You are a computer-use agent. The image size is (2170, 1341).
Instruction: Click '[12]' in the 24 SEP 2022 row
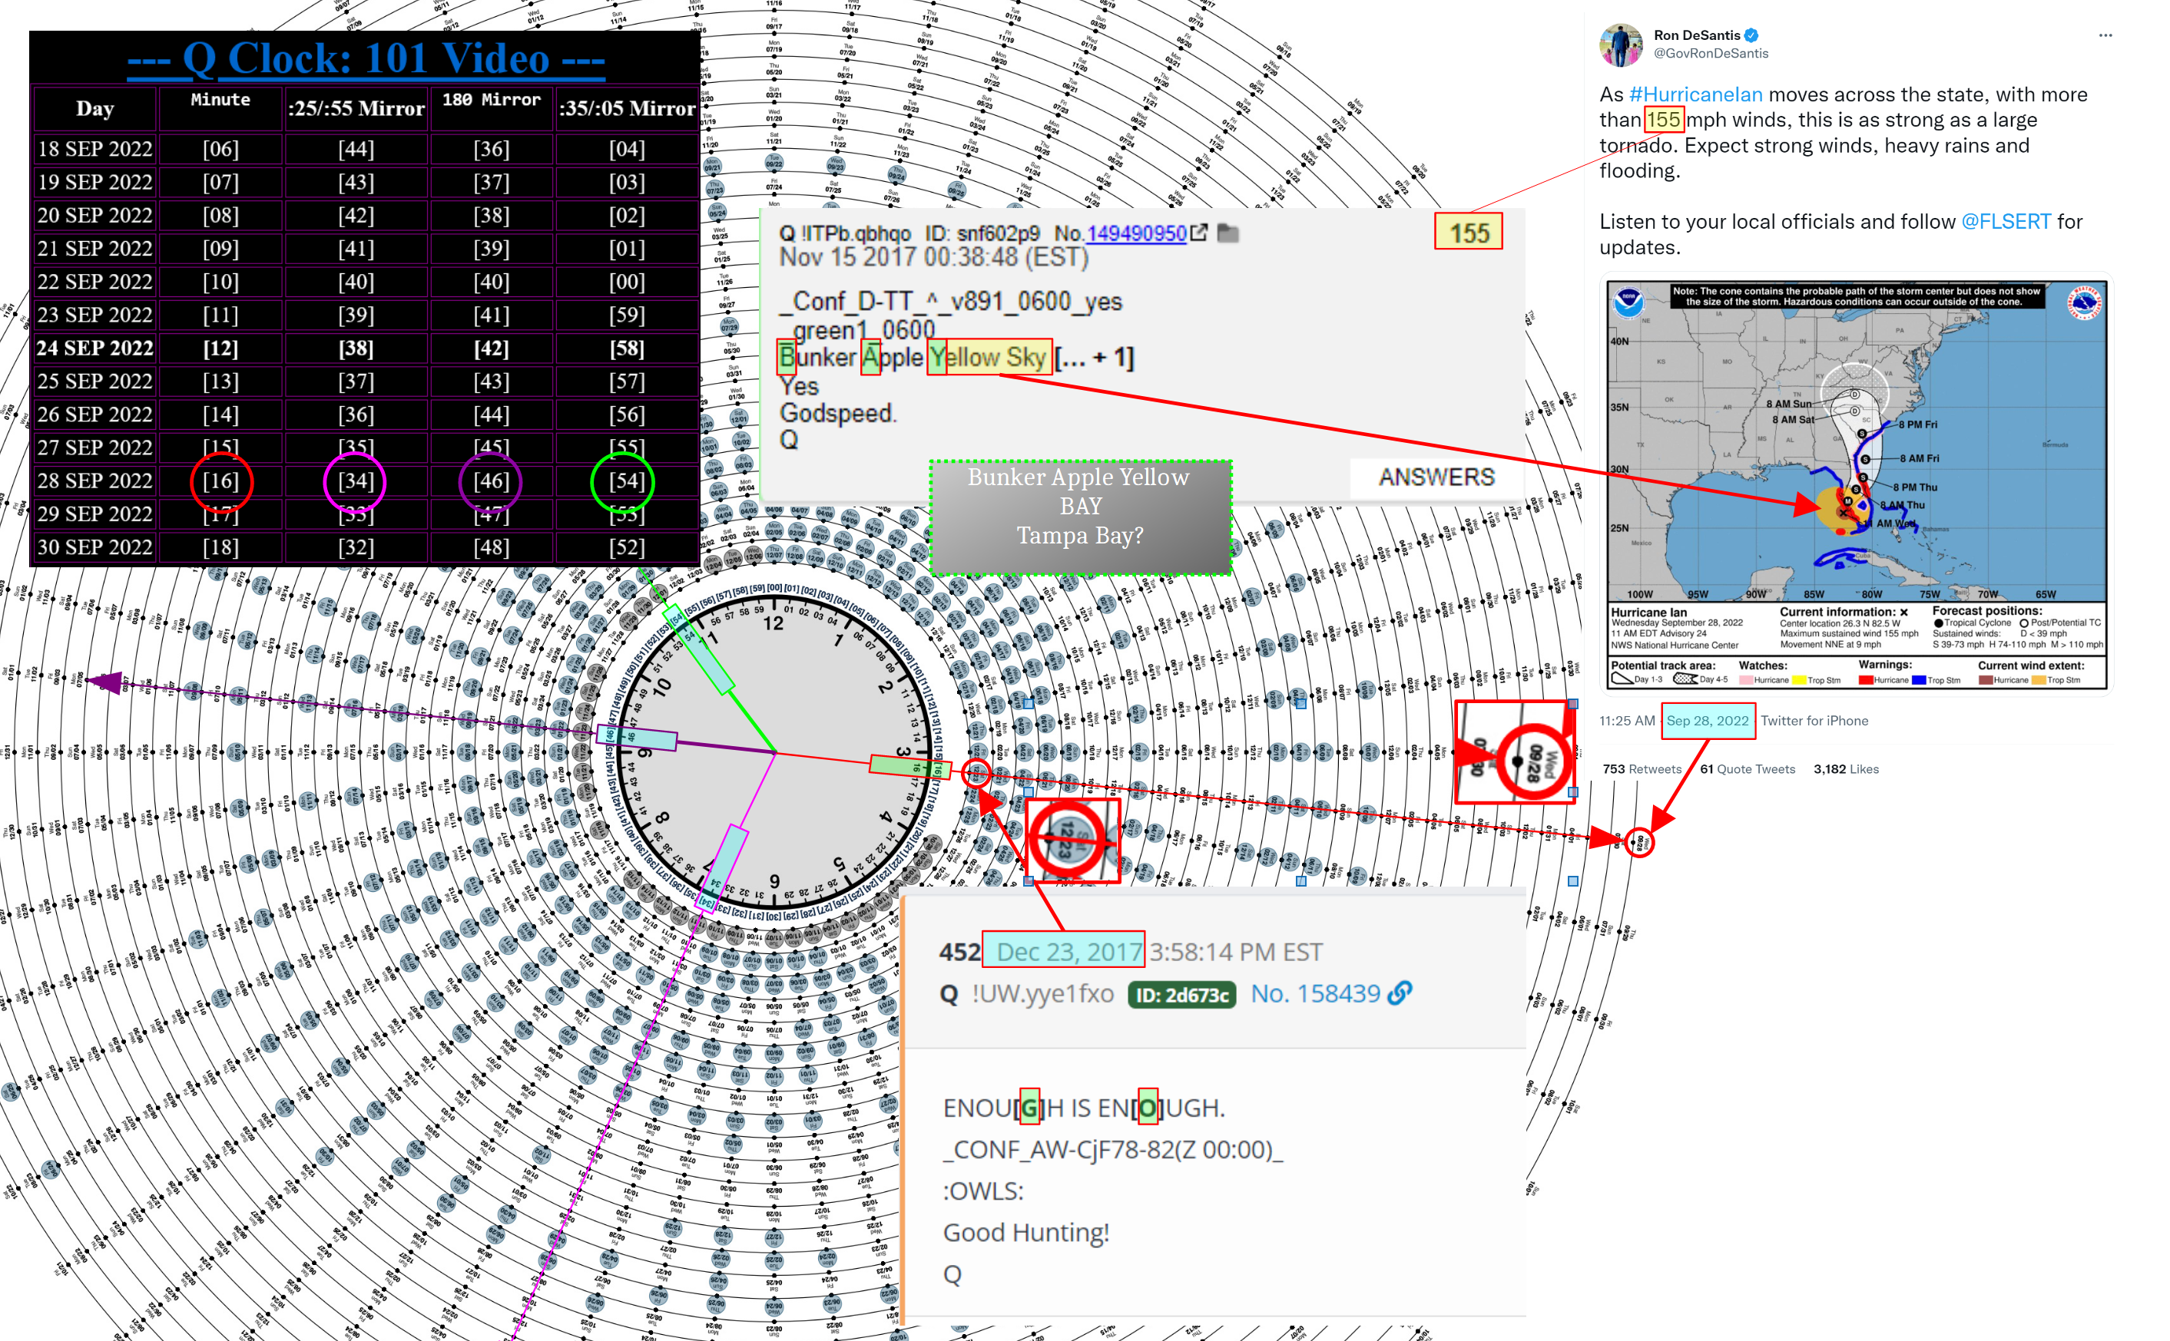(x=221, y=348)
